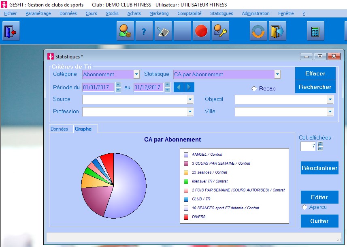Select the Recap radio button
347x247 pixels.
[254, 89]
